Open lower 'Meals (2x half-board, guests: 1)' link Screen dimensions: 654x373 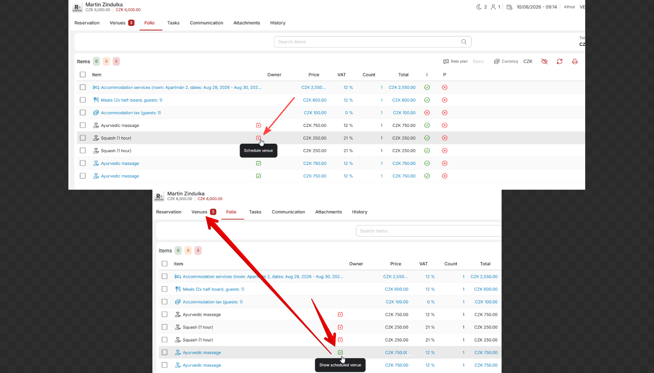pos(214,289)
